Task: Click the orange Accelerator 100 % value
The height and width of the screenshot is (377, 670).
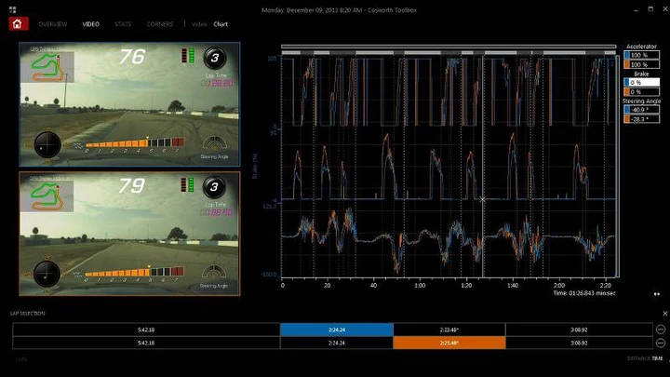Action: click(x=641, y=64)
